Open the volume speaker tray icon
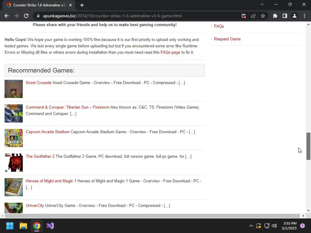Image resolution: width=311 pixels, height=233 pixels. pyautogui.click(x=274, y=226)
